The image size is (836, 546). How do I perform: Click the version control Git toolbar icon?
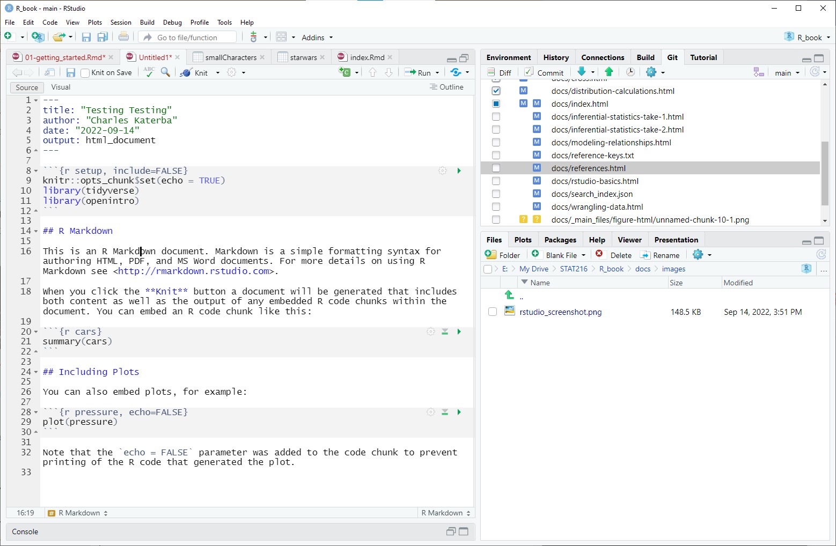(254, 37)
